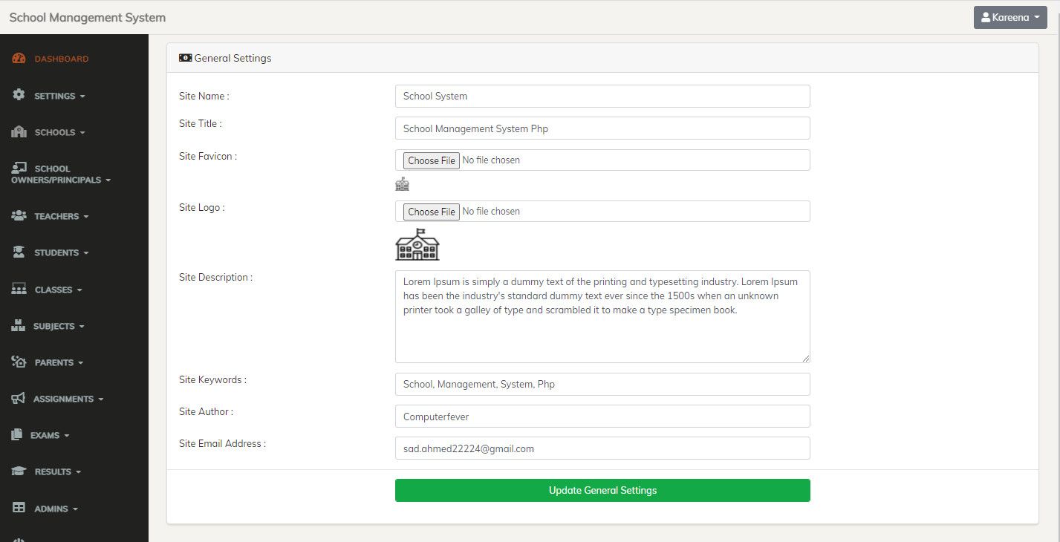Click the Subjects boxes icon
Viewport: 1060px width, 542px height.
(19, 325)
